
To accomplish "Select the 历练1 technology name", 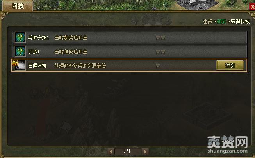I will point(34,52).
